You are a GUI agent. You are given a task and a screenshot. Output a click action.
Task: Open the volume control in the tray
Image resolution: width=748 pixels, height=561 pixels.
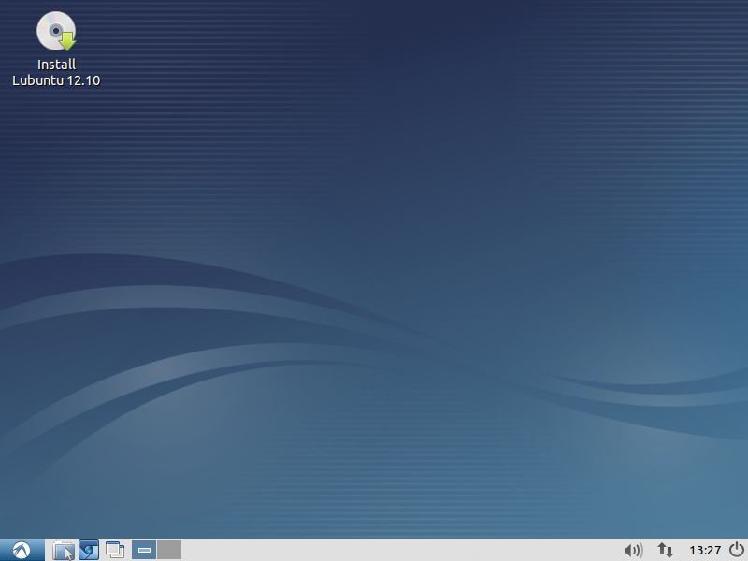pyautogui.click(x=633, y=550)
